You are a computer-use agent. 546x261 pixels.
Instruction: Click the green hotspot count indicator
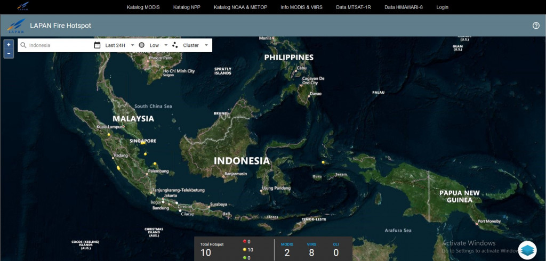pyautogui.click(x=244, y=258)
